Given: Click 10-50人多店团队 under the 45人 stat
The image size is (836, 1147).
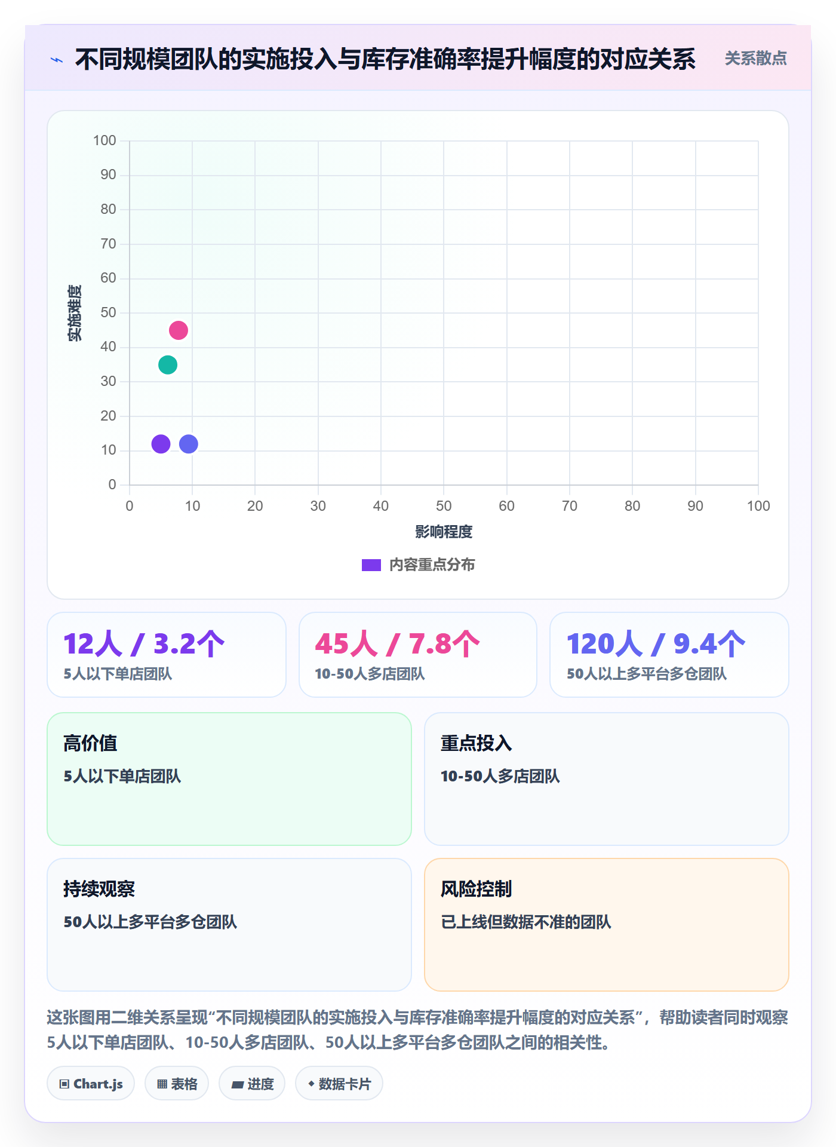Looking at the screenshot, I should (370, 674).
